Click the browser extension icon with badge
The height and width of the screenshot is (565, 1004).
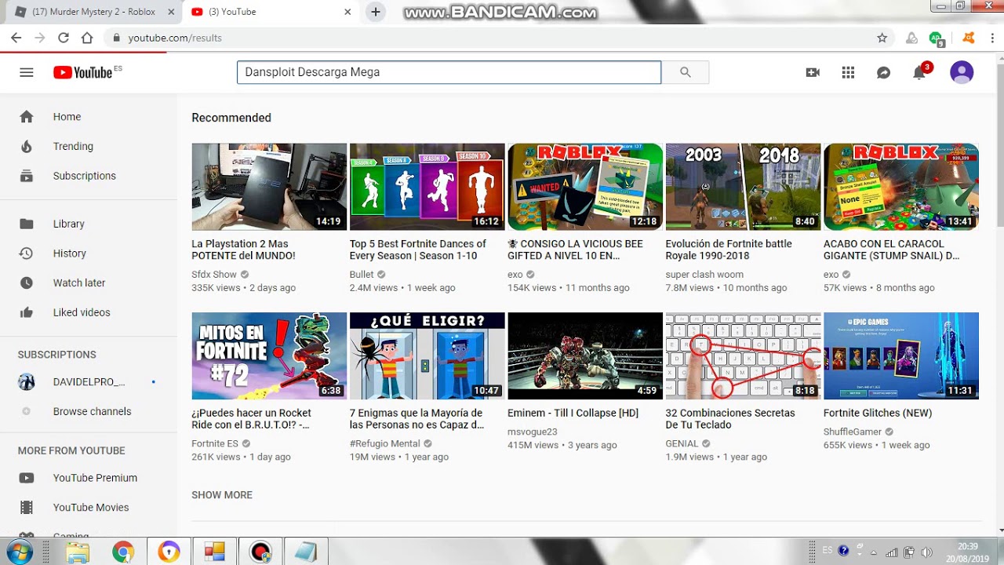[936, 38]
